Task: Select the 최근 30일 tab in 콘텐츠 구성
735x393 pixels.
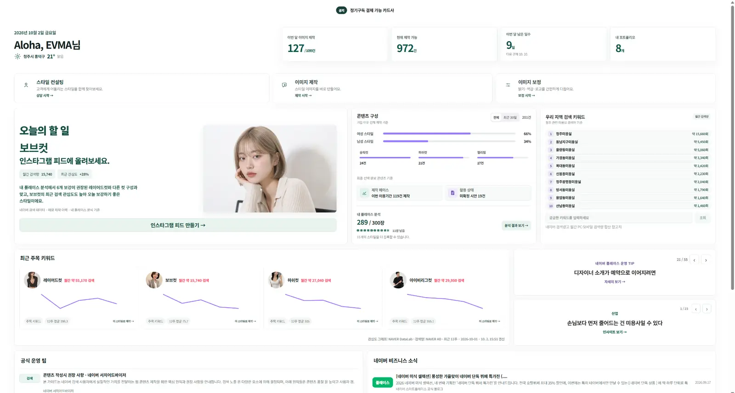Action: click(x=510, y=117)
